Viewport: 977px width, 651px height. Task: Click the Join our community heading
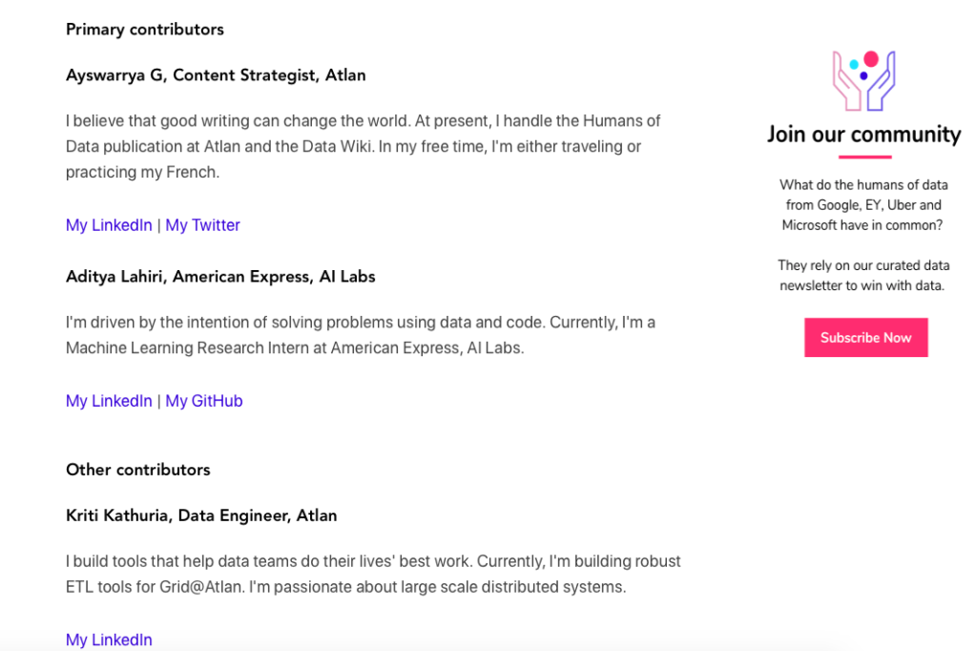click(x=864, y=134)
